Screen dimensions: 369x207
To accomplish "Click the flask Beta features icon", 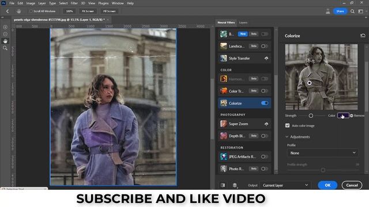I will [328, 11].
